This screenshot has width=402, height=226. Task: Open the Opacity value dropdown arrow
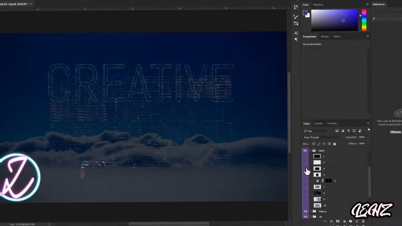368,137
